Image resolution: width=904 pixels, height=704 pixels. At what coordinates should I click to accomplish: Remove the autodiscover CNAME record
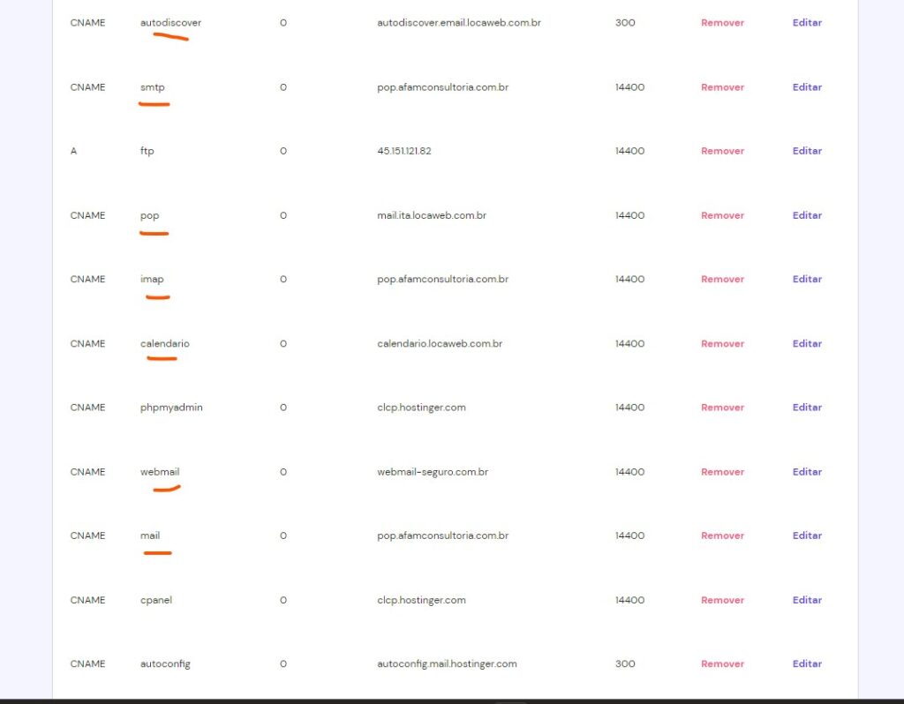click(x=722, y=23)
